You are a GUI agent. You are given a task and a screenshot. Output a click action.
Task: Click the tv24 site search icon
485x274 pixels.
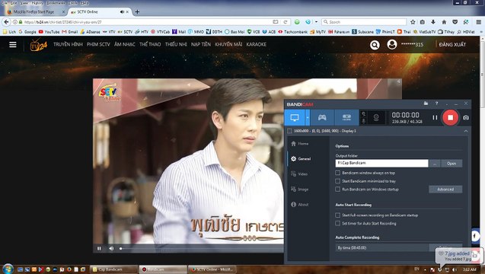(375, 45)
